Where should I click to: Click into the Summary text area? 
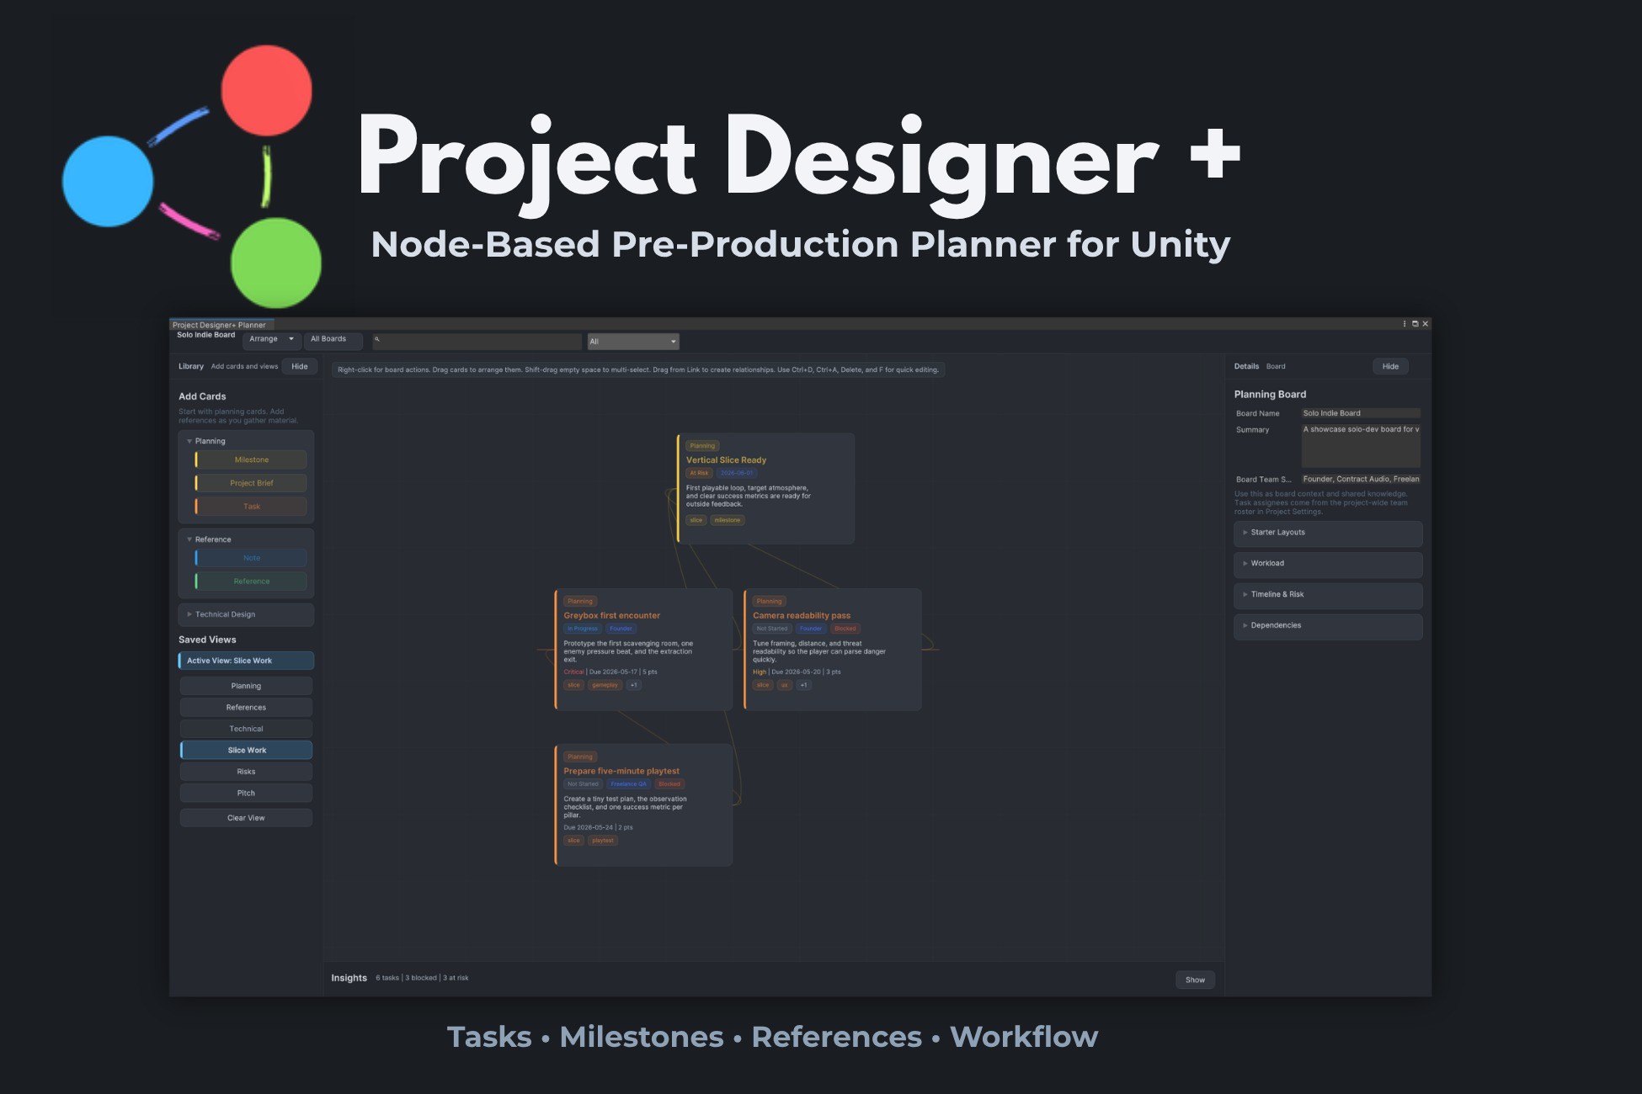[x=1361, y=445]
